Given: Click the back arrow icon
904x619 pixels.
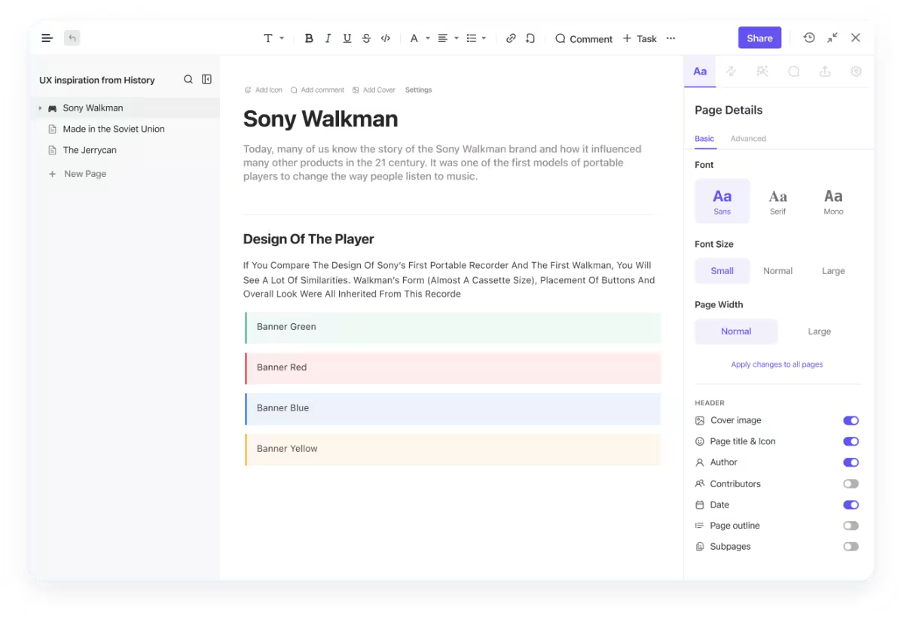Looking at the screenshot, I should point(72,38).
